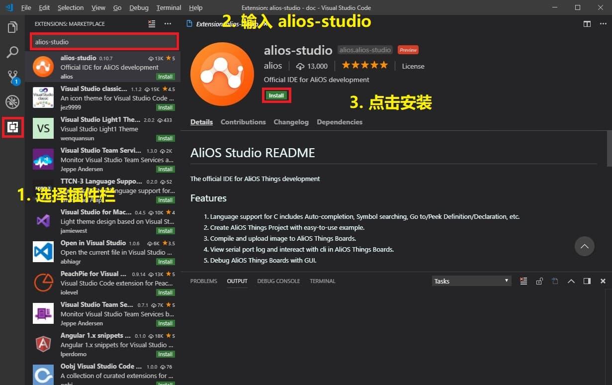This screenshot has height=385, width=612.
Task: Open the Debug menu
Action: click(x=139, y=7)
